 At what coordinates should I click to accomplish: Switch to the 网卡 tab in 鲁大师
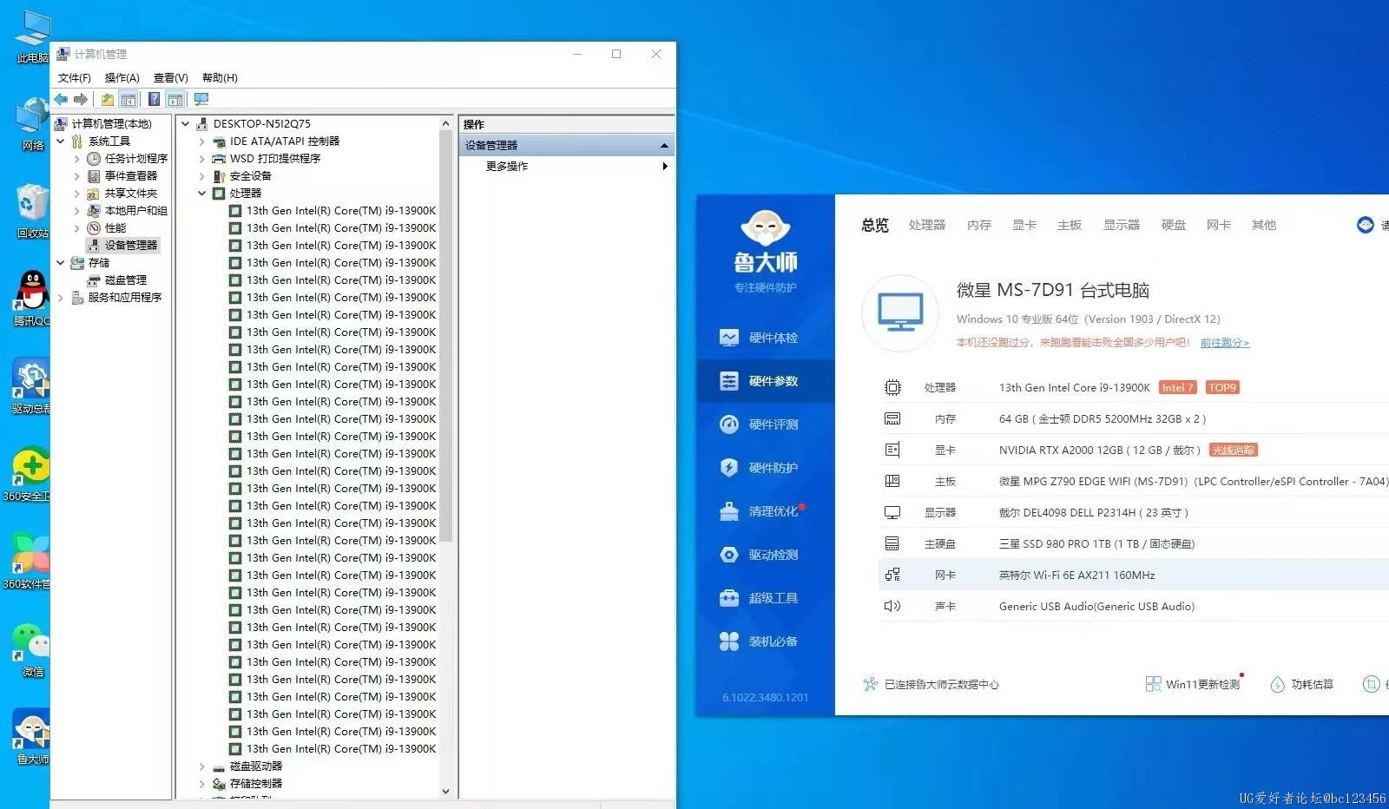click(1219, 225)
